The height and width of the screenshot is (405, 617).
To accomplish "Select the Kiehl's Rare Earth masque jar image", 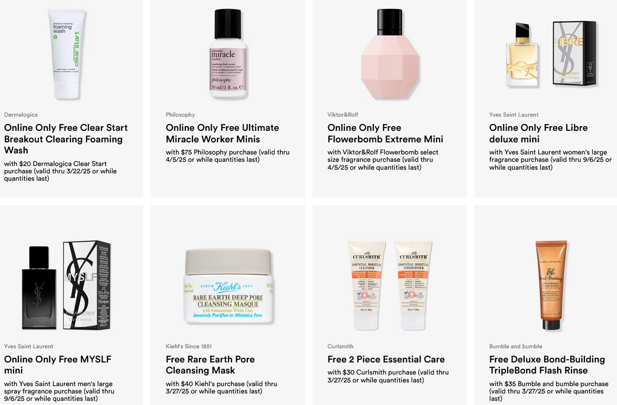I will tap(228, 286).
